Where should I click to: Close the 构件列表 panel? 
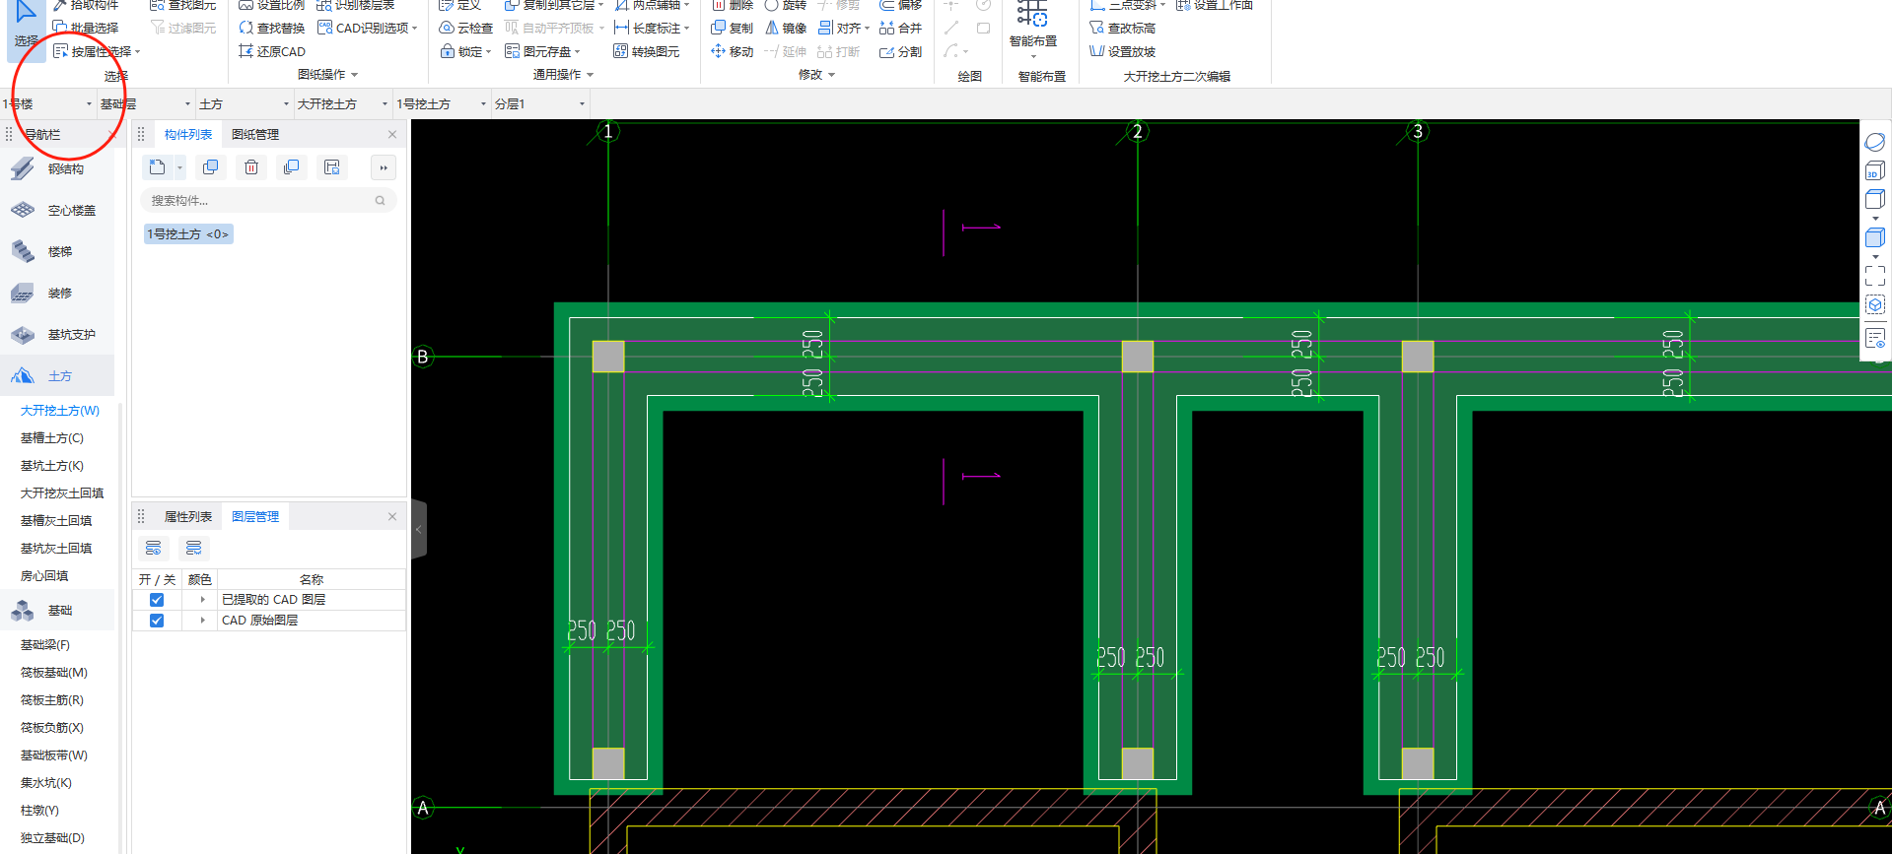pyautogui.click(x=392, y=134)
